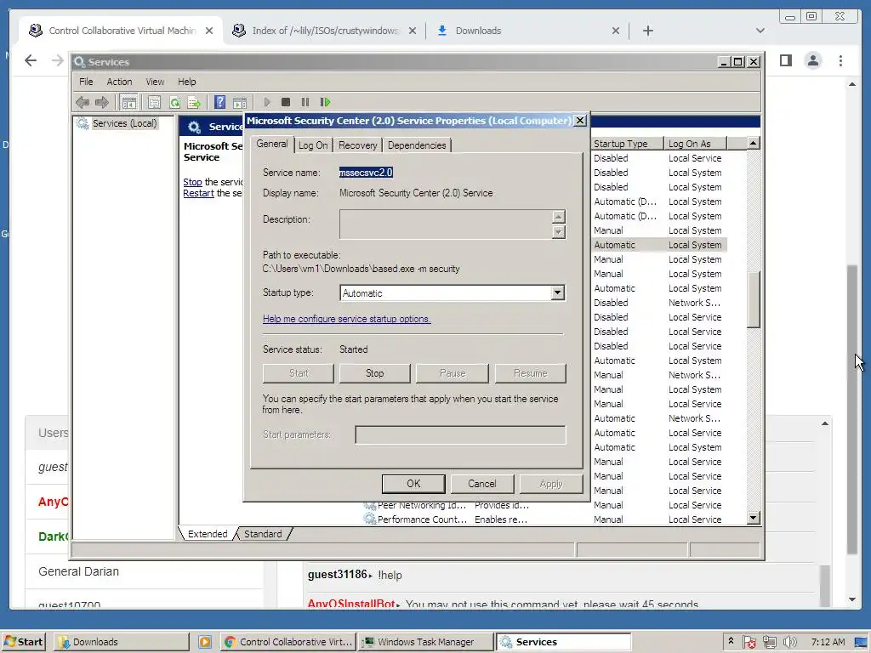Open the Startup type dropdown

pos(558,293)
